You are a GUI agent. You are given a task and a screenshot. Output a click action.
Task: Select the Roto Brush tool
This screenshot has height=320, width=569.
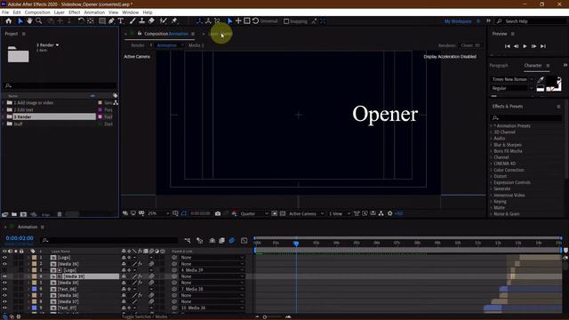164,21
